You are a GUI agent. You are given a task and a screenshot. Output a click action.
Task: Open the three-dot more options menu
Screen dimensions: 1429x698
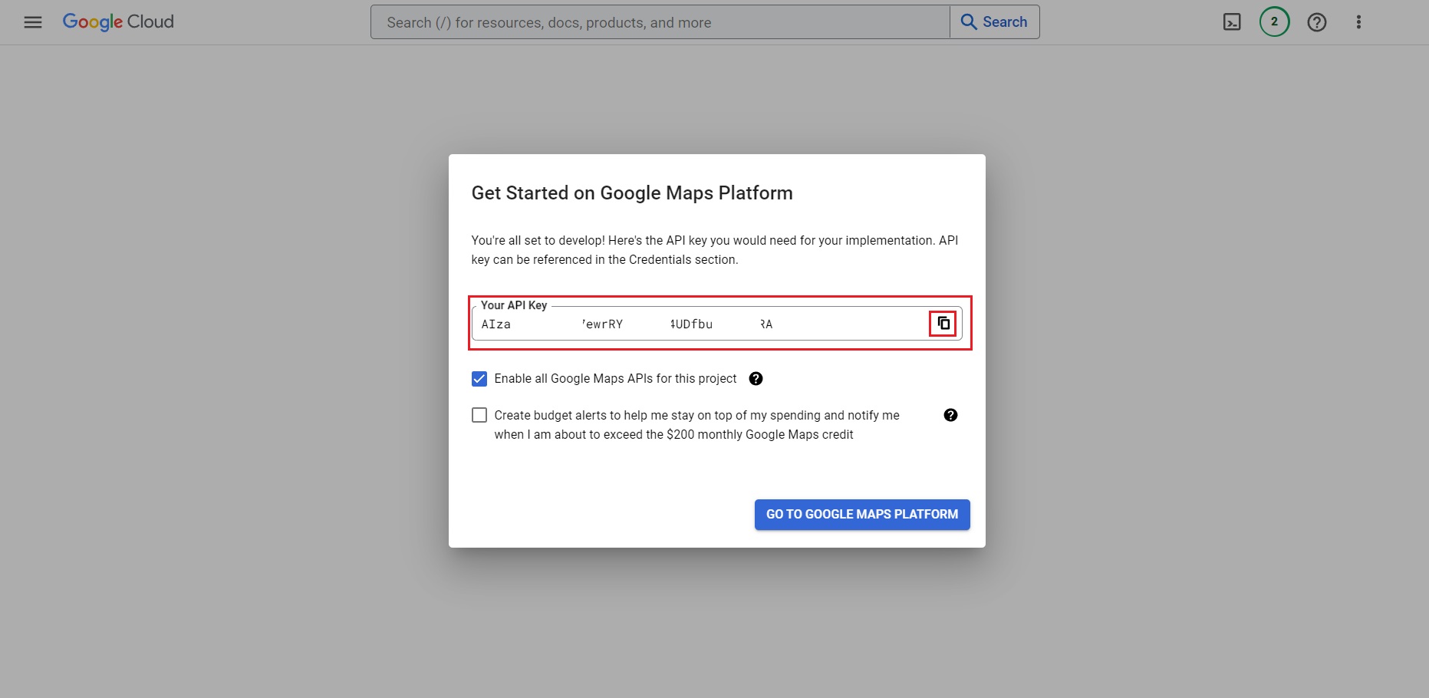point(1358,22)
